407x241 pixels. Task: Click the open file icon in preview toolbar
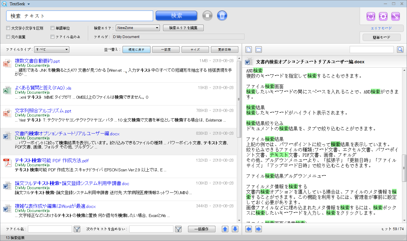249,49
